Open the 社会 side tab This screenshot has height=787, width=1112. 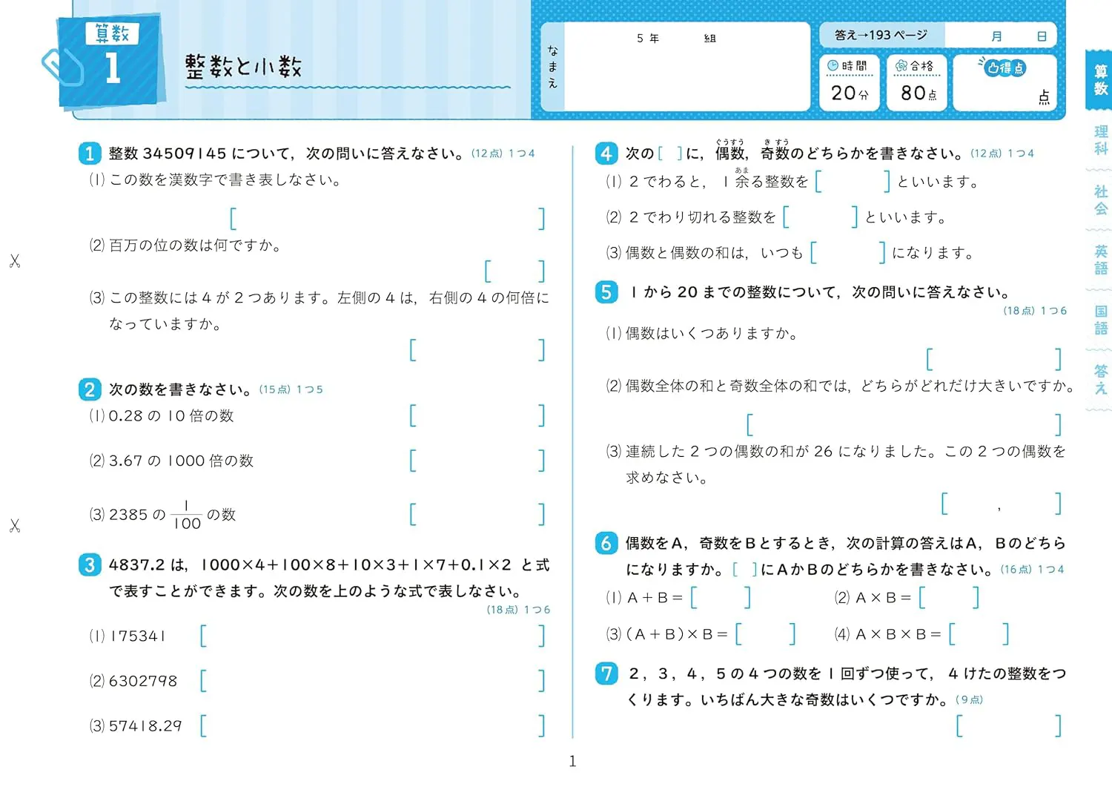pos(1101,200)
